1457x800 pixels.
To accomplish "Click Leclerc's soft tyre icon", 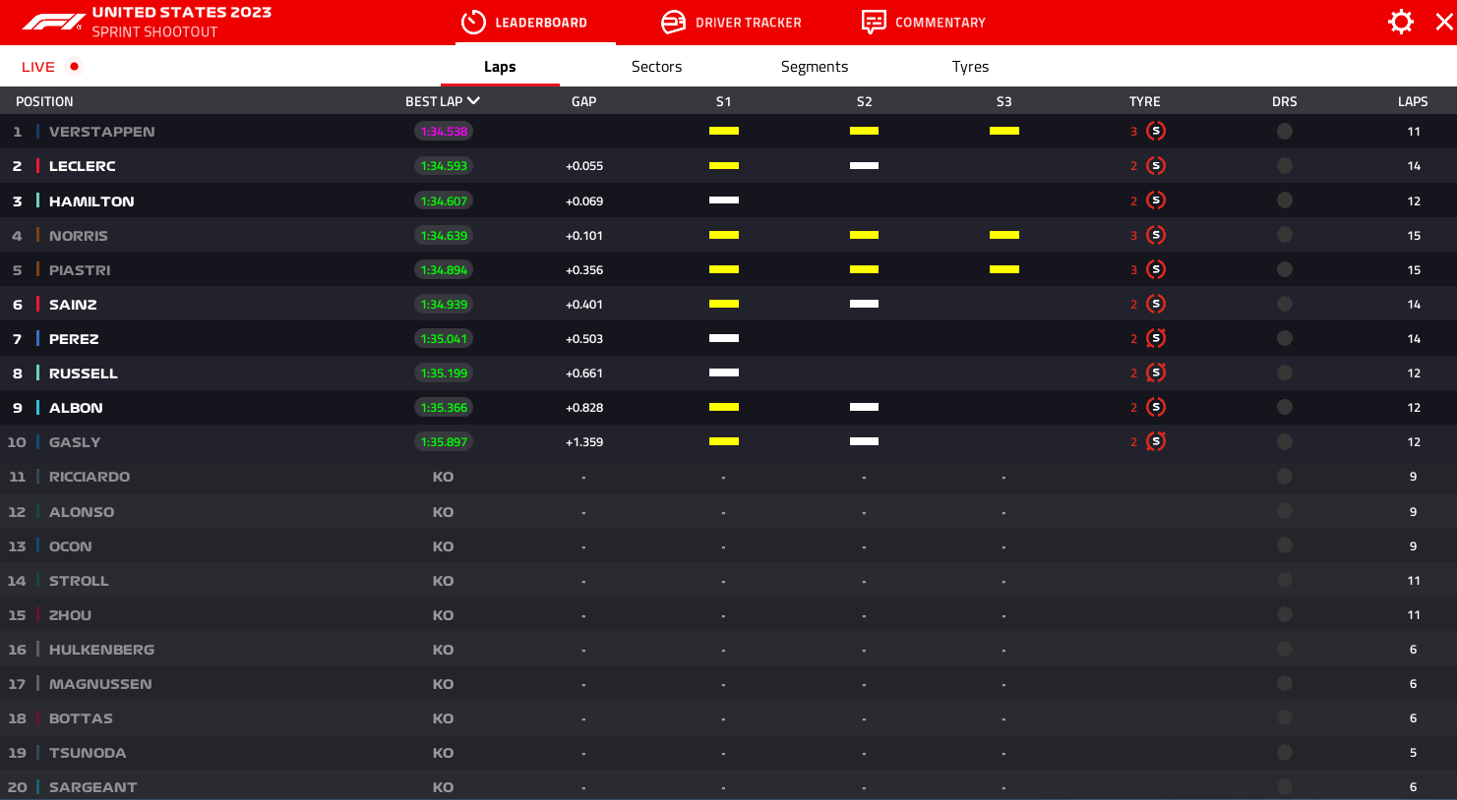I will [1156, 165].
